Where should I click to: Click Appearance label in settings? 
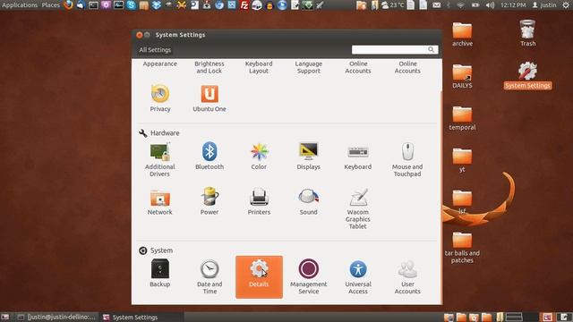(160, 64)
